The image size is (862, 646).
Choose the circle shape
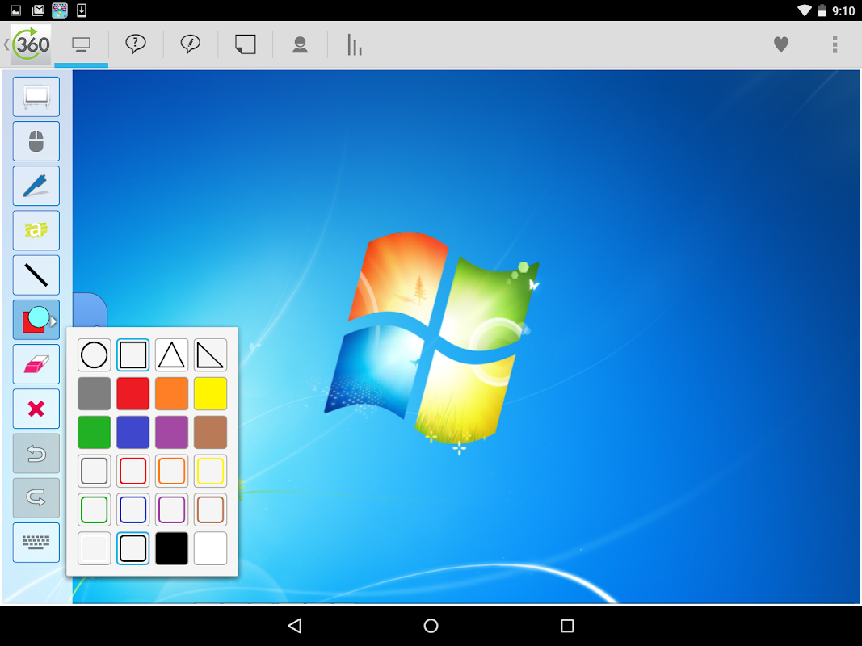(x=94, y=354)
